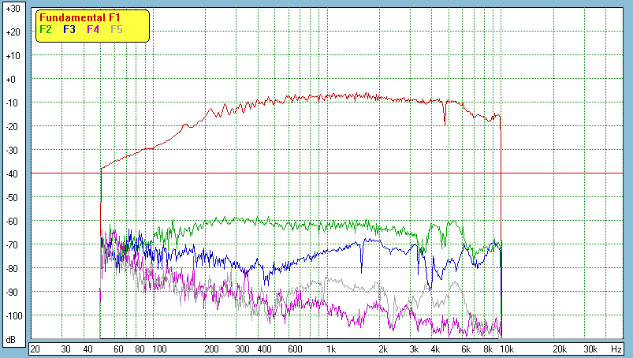Click the Hz unit label on horizontal axis
Image resolution: width=633 pixels, height=358 pixels.
(x=616, y=349)
